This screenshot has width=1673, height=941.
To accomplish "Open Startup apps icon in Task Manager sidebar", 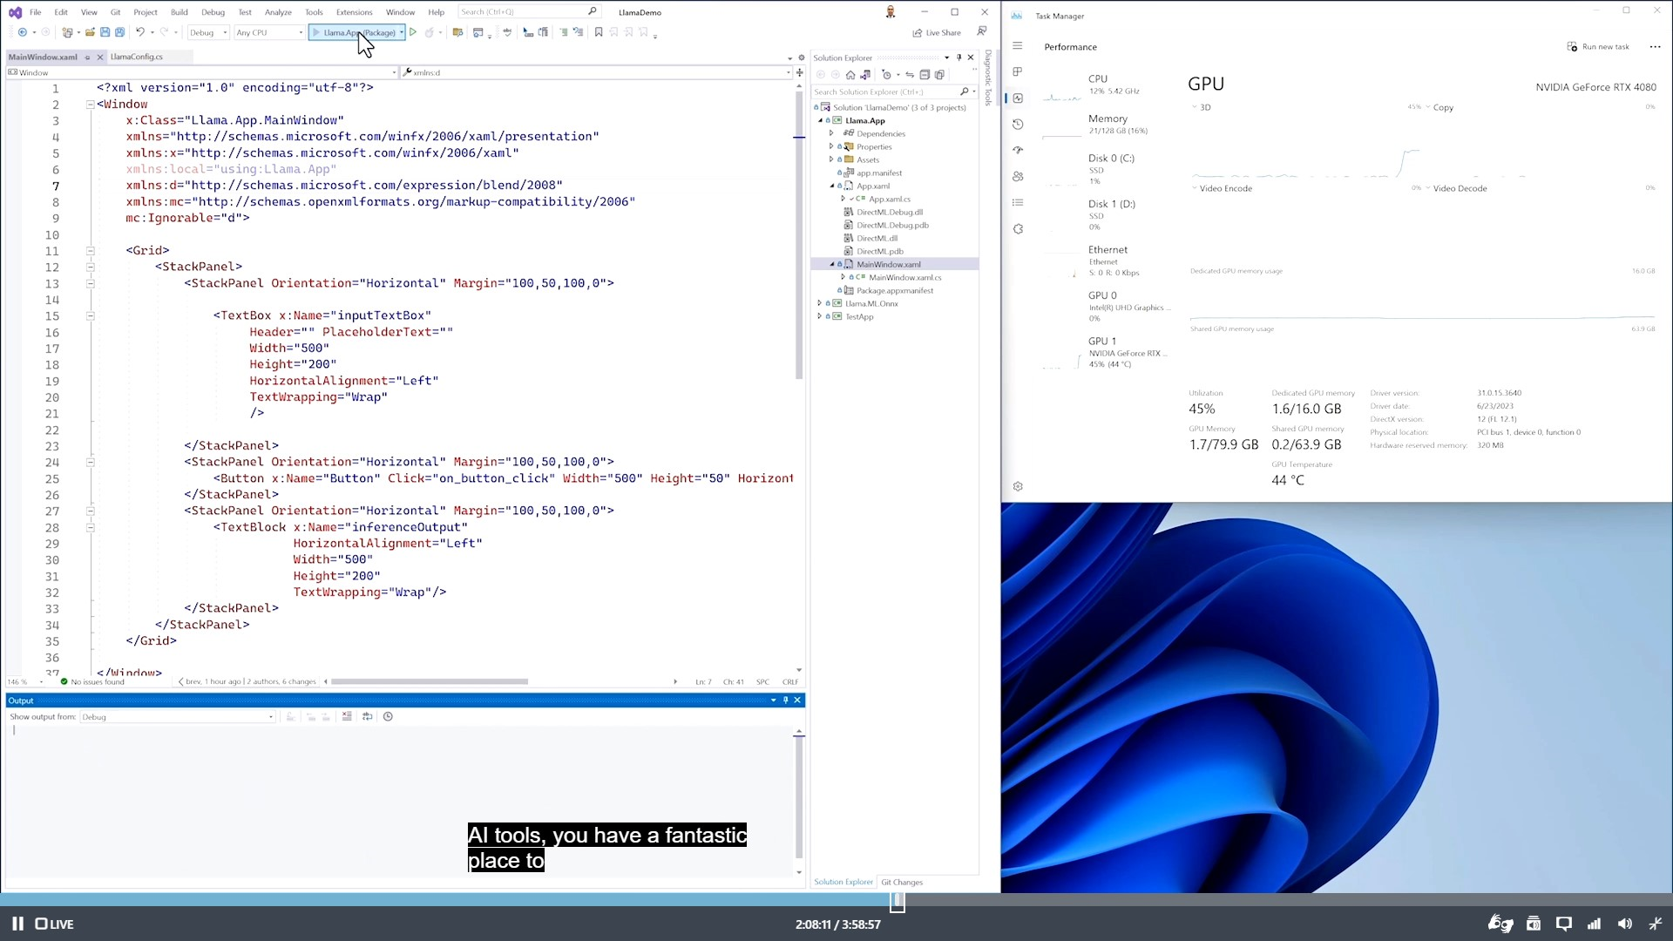I will [1017, 151].
